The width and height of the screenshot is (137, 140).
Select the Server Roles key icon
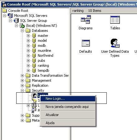pyautogui.click(x=34, y=100)
